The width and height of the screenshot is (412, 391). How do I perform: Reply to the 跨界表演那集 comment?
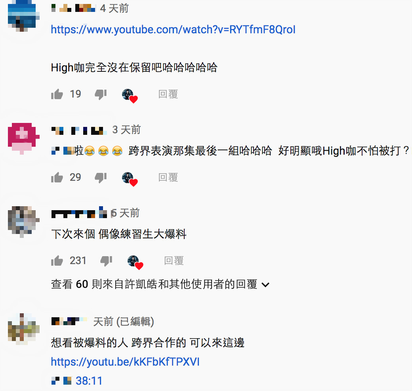pyautogui.click(x=168, y=178)
